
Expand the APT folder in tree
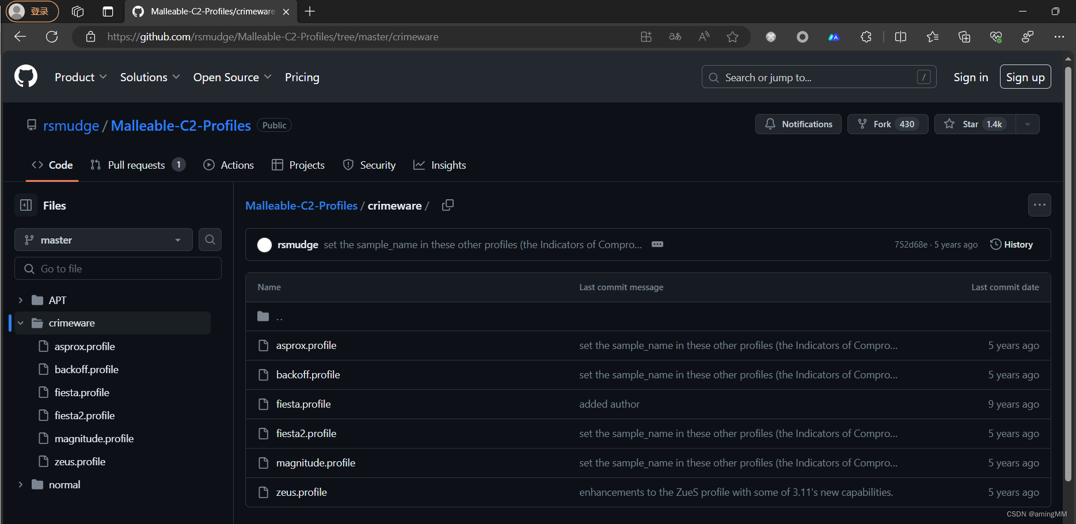tap(21, 300)
